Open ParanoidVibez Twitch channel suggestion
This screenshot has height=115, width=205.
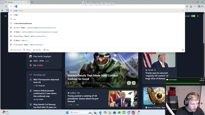click(x=96, y=36)
